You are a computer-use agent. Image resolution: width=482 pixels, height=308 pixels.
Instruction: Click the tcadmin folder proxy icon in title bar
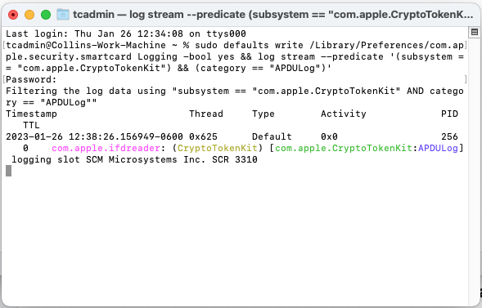(63, 15)
